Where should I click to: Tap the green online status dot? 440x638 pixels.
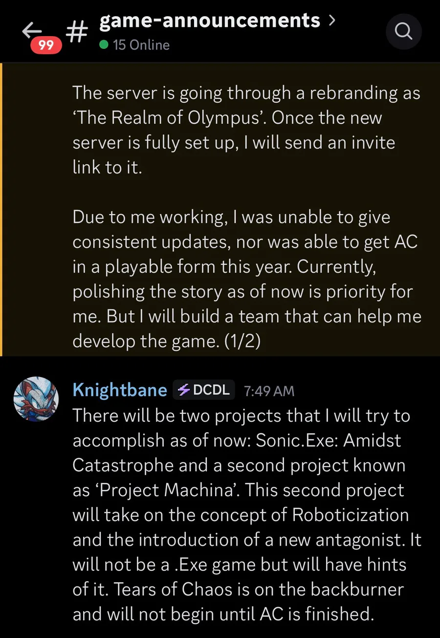[x=104, y=45]
